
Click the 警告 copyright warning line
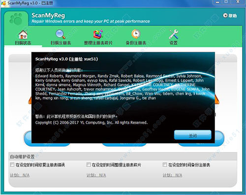[76, 117]
